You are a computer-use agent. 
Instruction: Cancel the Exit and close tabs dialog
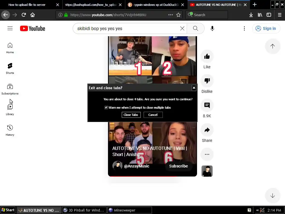[x=153, y=115]
